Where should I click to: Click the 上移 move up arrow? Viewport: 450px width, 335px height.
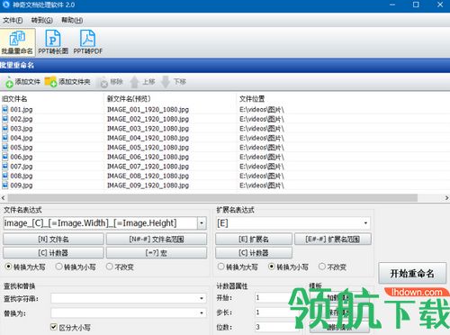[x=134, y=82]
